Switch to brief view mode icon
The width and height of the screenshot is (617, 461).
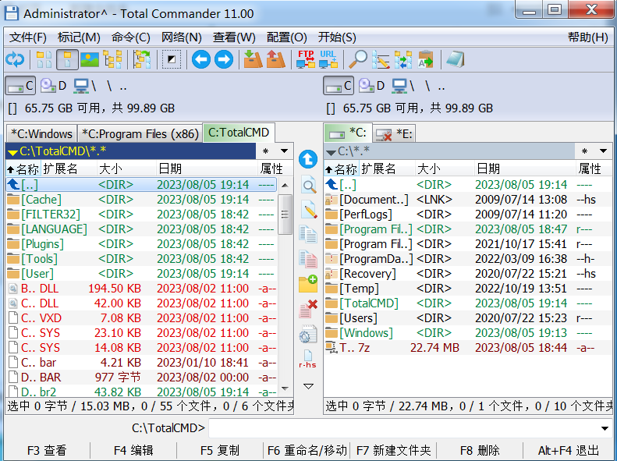coord(44,59)
